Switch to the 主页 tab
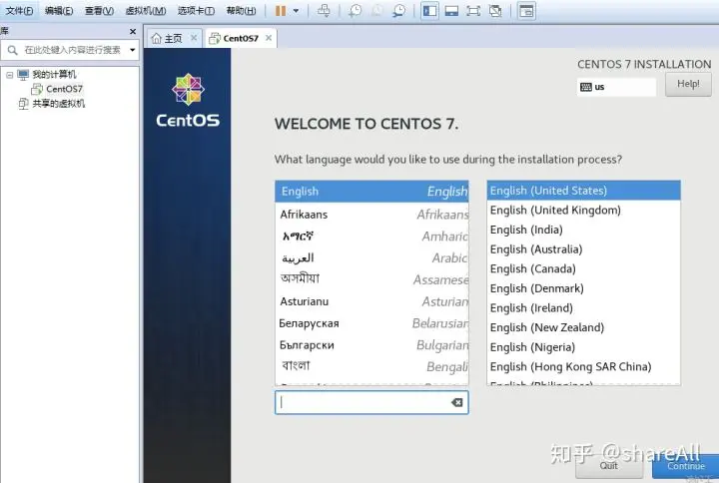Image resolution: width=719 pixels, height=483 pixels. (x=168, y=38)
